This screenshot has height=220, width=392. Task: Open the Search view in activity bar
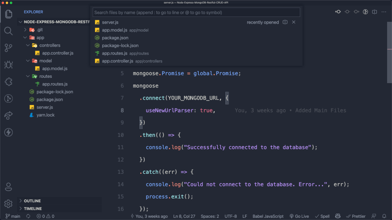tap(8, 31)
